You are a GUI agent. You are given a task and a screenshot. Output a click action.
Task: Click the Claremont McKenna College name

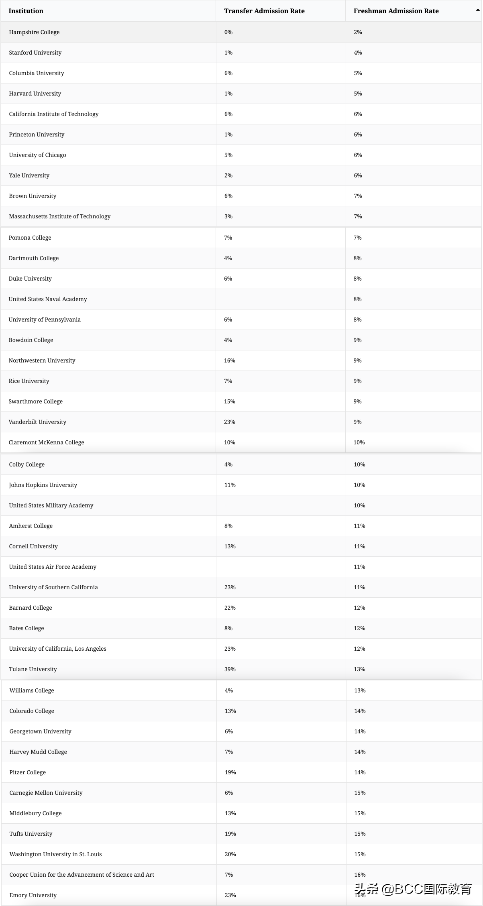click(47, 442)
